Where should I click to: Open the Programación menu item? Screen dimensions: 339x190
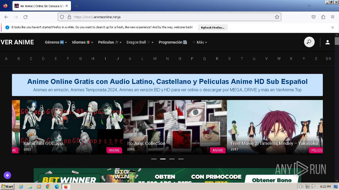tap(173, 42)
